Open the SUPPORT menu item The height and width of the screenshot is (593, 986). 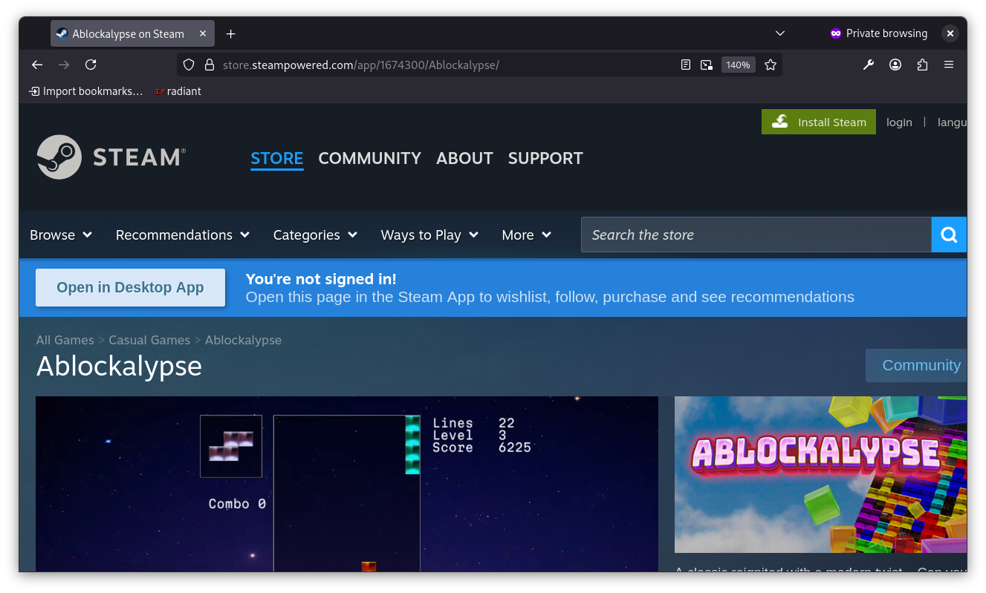point(545,158)
